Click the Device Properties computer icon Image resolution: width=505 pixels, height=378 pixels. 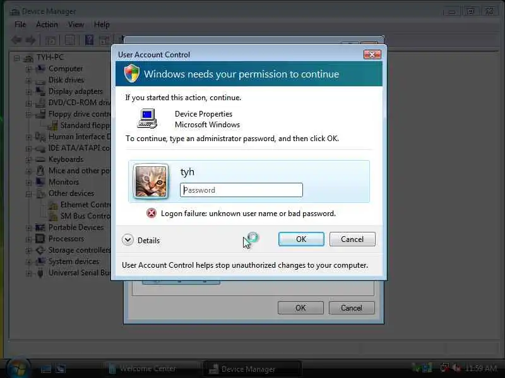point(147,118)
